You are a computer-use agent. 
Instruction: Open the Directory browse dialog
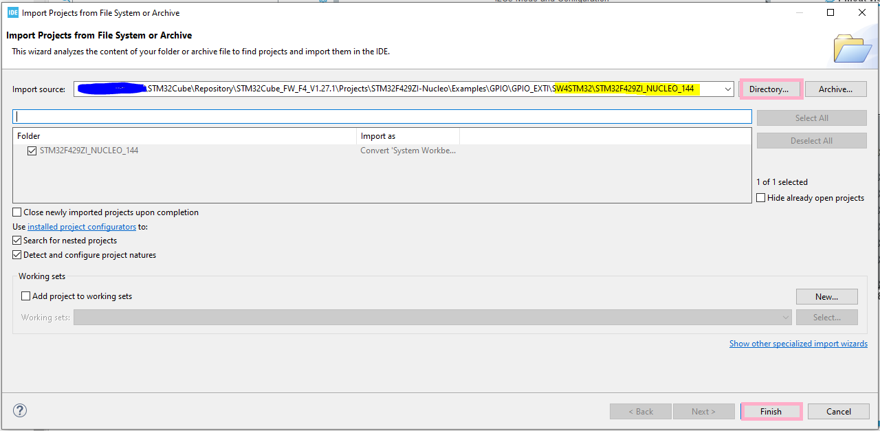(770, 89)
